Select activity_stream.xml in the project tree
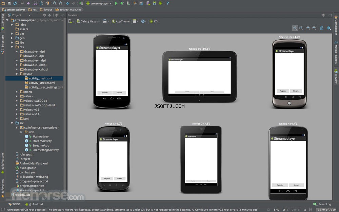 coord(42,83)
